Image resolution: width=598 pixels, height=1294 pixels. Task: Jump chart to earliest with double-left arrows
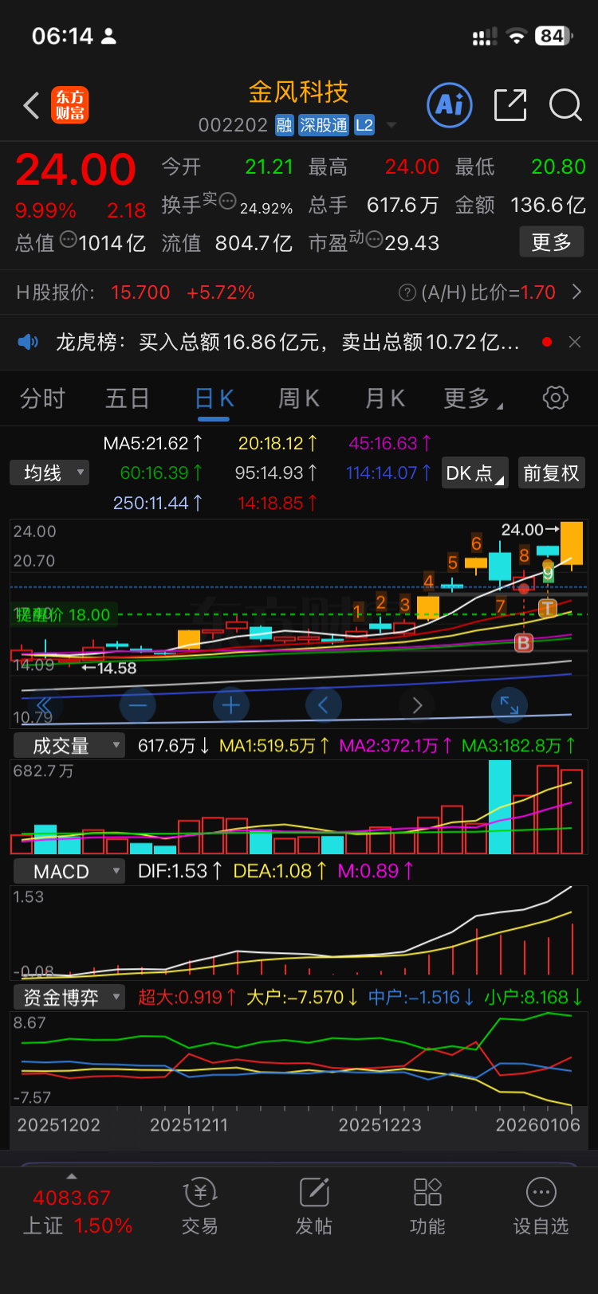point(45,704)
